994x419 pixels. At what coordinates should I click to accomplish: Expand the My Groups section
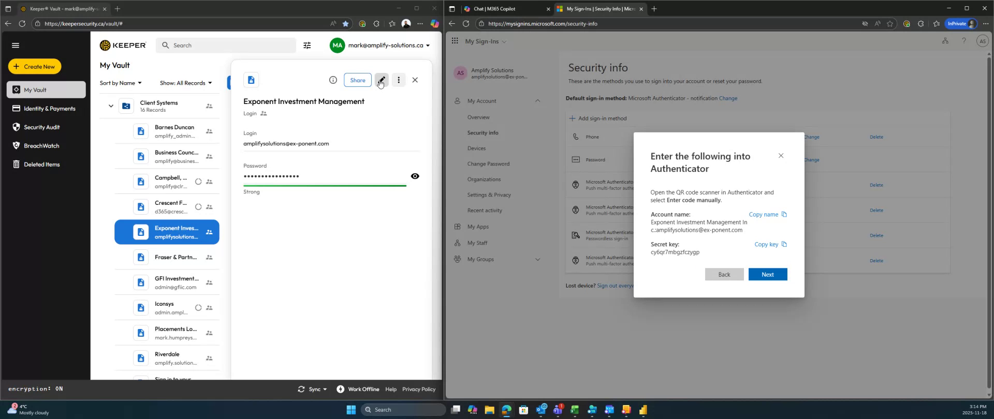(x=537, y=259)
